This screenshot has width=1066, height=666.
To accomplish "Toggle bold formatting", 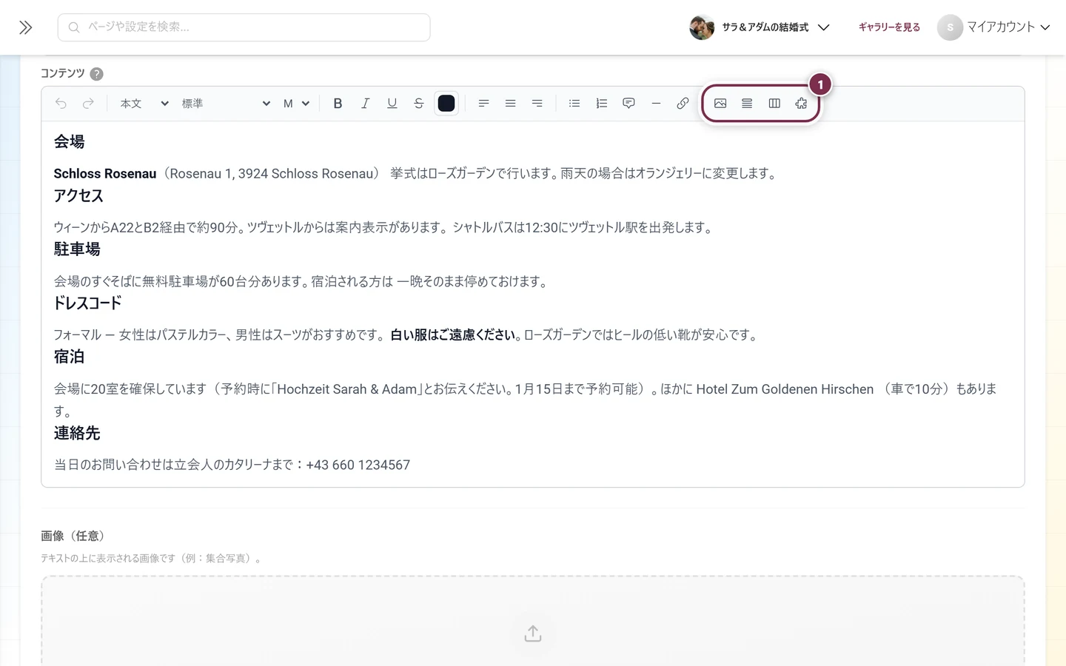I will click(x=338, y=104).
